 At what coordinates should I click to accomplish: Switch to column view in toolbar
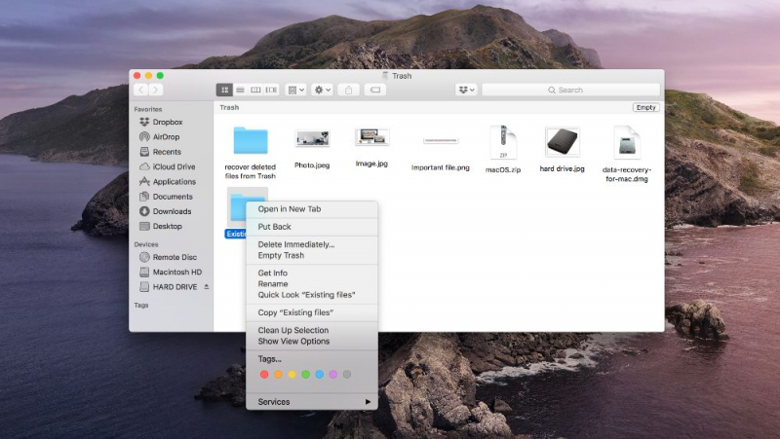click(x=255, y=90)
